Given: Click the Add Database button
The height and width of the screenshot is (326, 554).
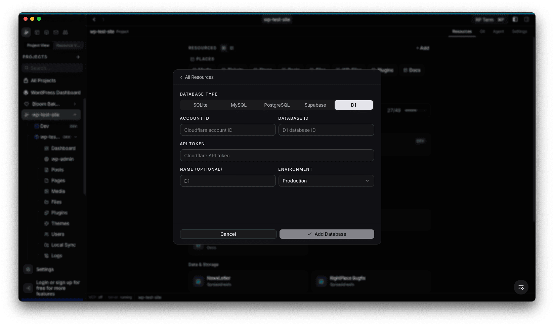Looking at the screenshot, I should (x=326, y=234).
